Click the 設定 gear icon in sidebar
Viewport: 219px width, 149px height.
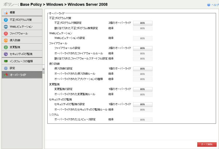pyautogui.click(x=6, y=68)
